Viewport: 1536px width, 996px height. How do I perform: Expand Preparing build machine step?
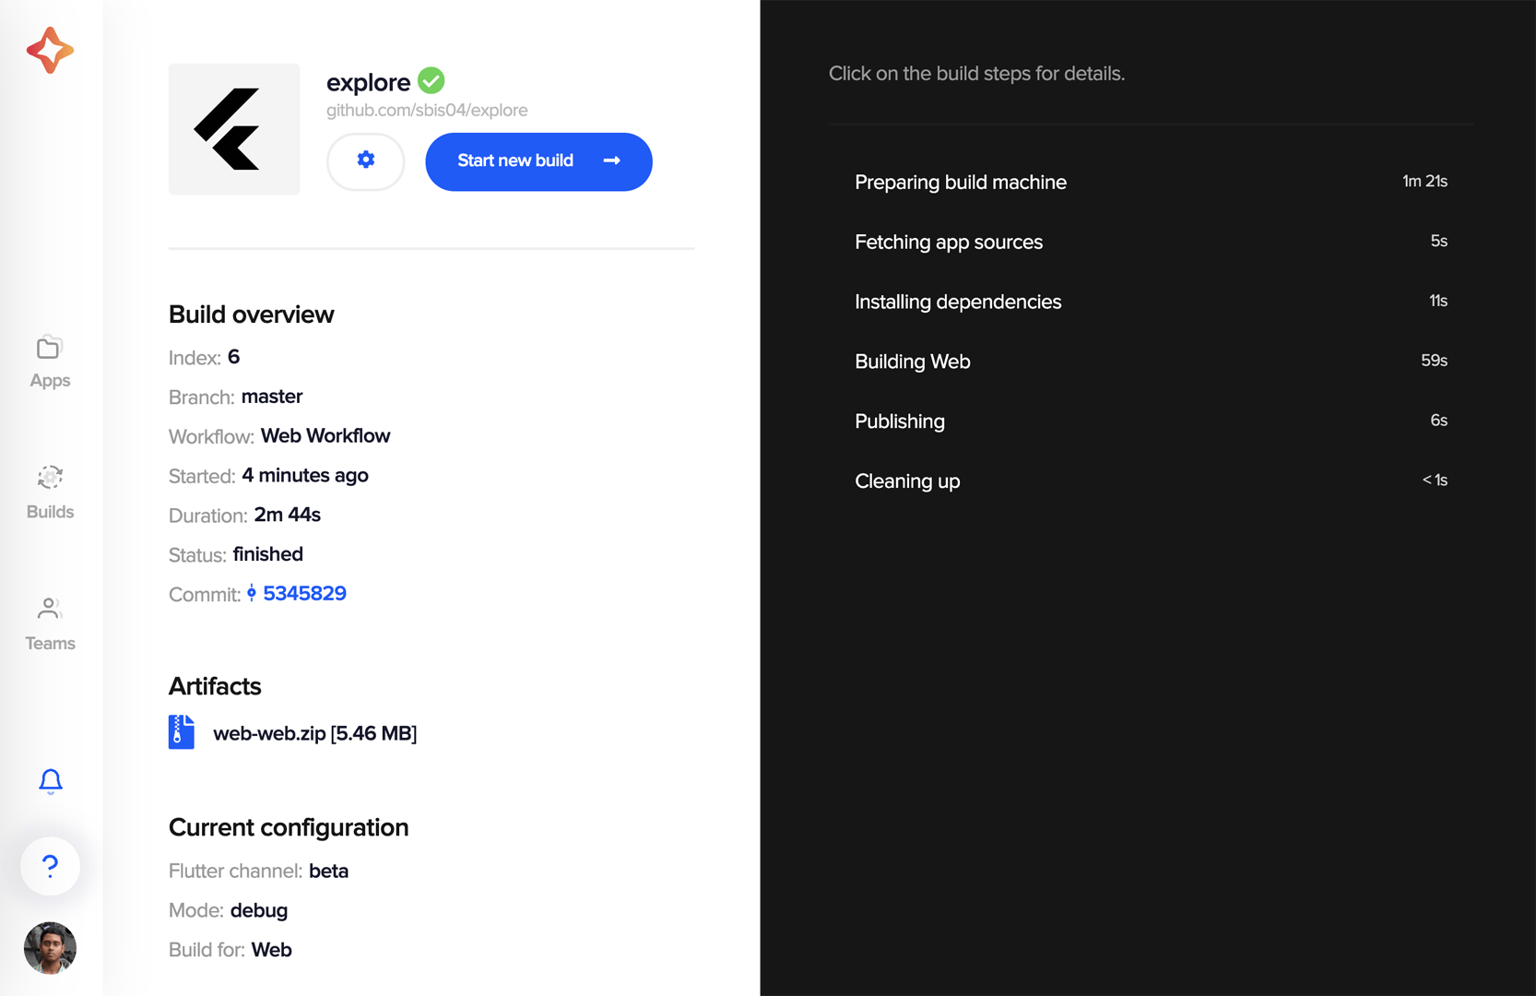(1151, 182)
